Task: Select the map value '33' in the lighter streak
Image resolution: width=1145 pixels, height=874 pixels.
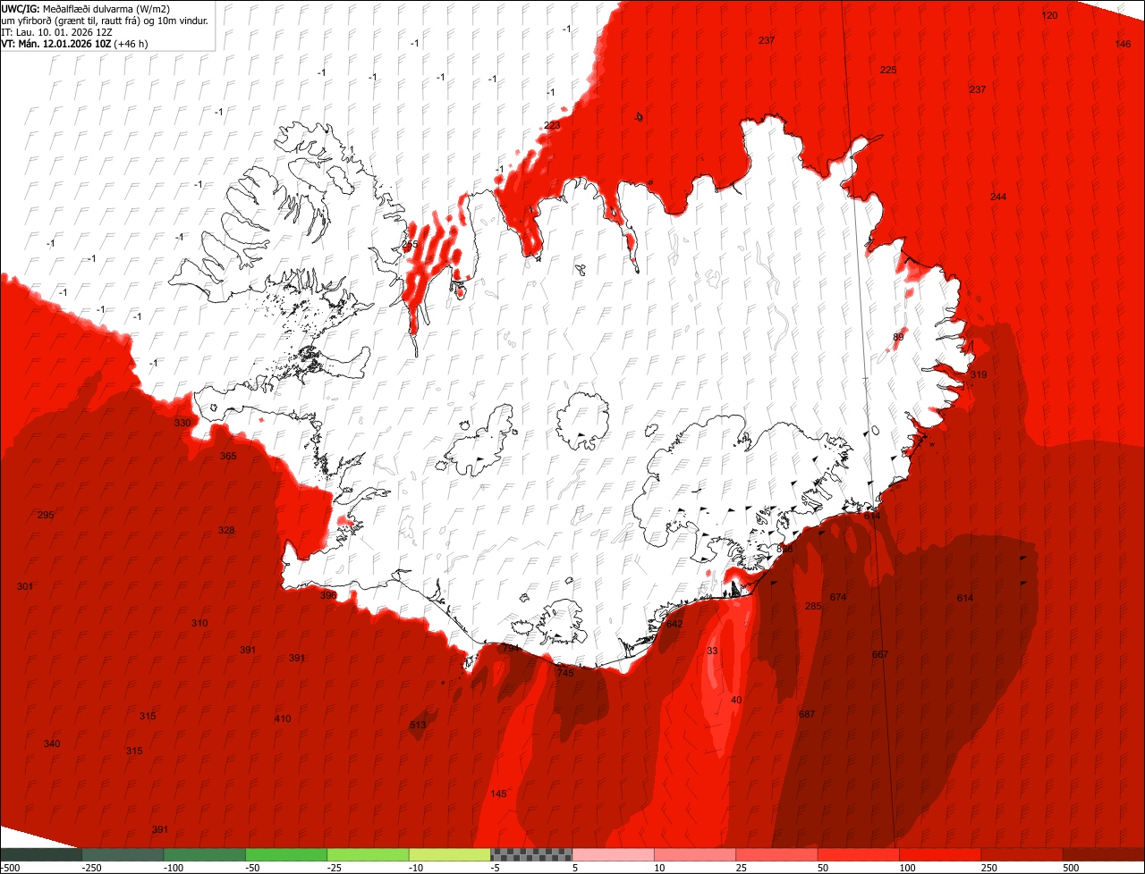Action: pyautogui.click(x=712, y=651)
